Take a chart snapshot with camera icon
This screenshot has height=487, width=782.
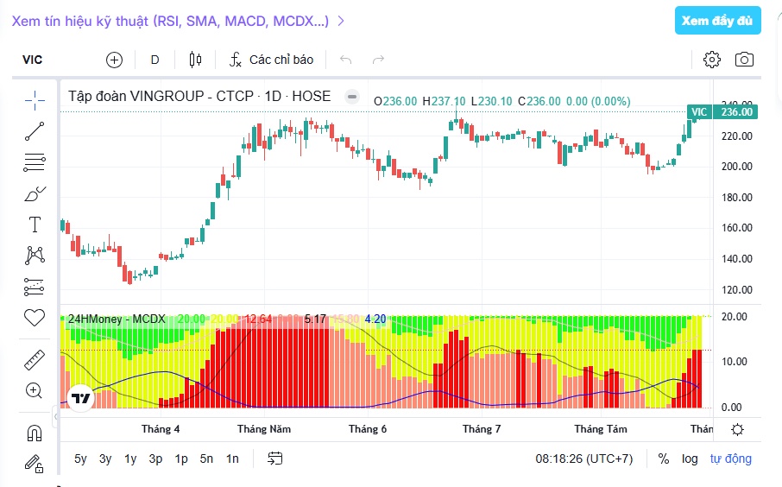(x=744, y=60)
